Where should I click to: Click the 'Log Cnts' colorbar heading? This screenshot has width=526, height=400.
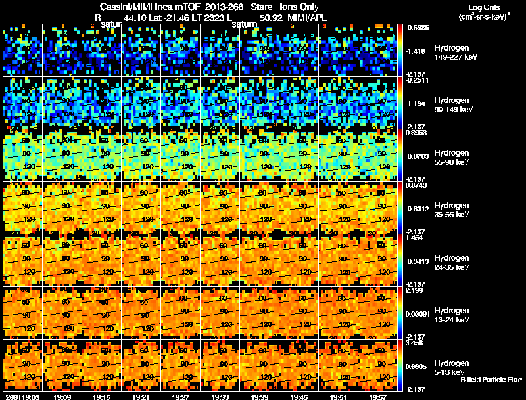pyautogui.click(x=484, y=7)
